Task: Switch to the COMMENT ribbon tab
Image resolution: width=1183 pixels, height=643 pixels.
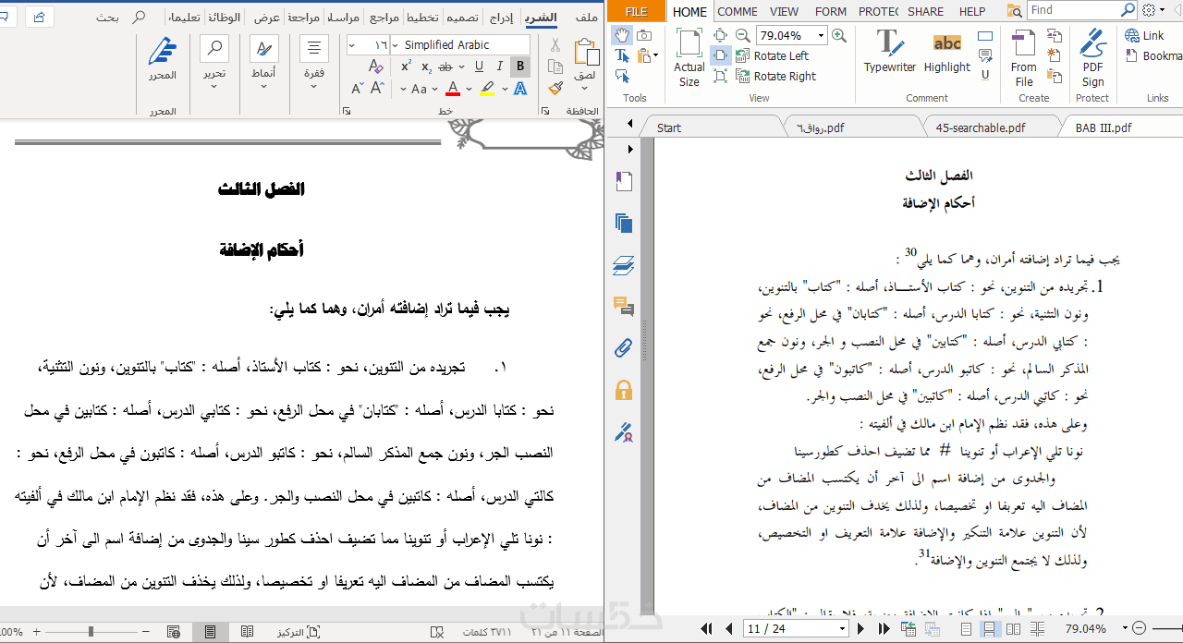Action: tap(738, 11)
